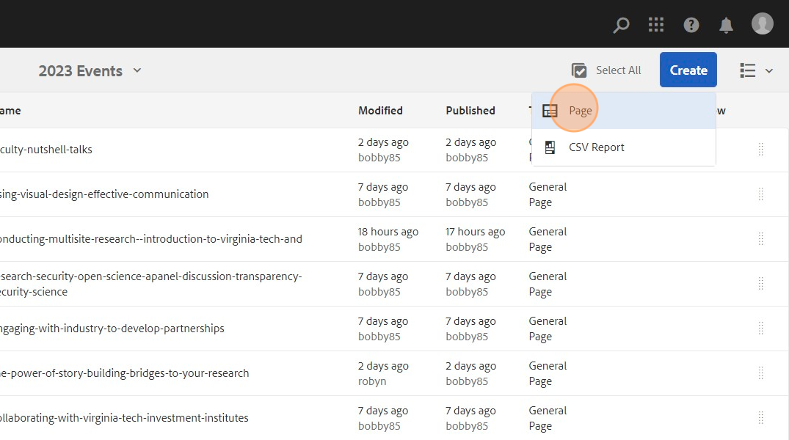This screenshot has width=789, height=440.
Task: Click reorder handle for visual-design-effective-communication row
Action: [x=761, y=194]
